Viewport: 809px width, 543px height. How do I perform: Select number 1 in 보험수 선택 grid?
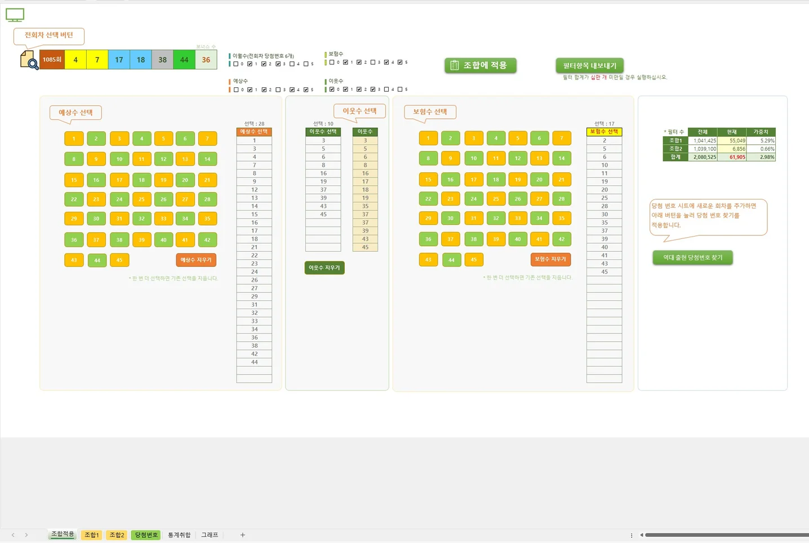coord(428,138)
